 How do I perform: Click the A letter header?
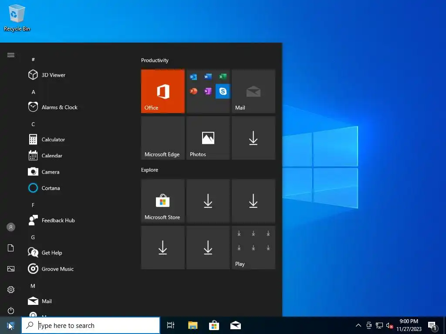33,92
